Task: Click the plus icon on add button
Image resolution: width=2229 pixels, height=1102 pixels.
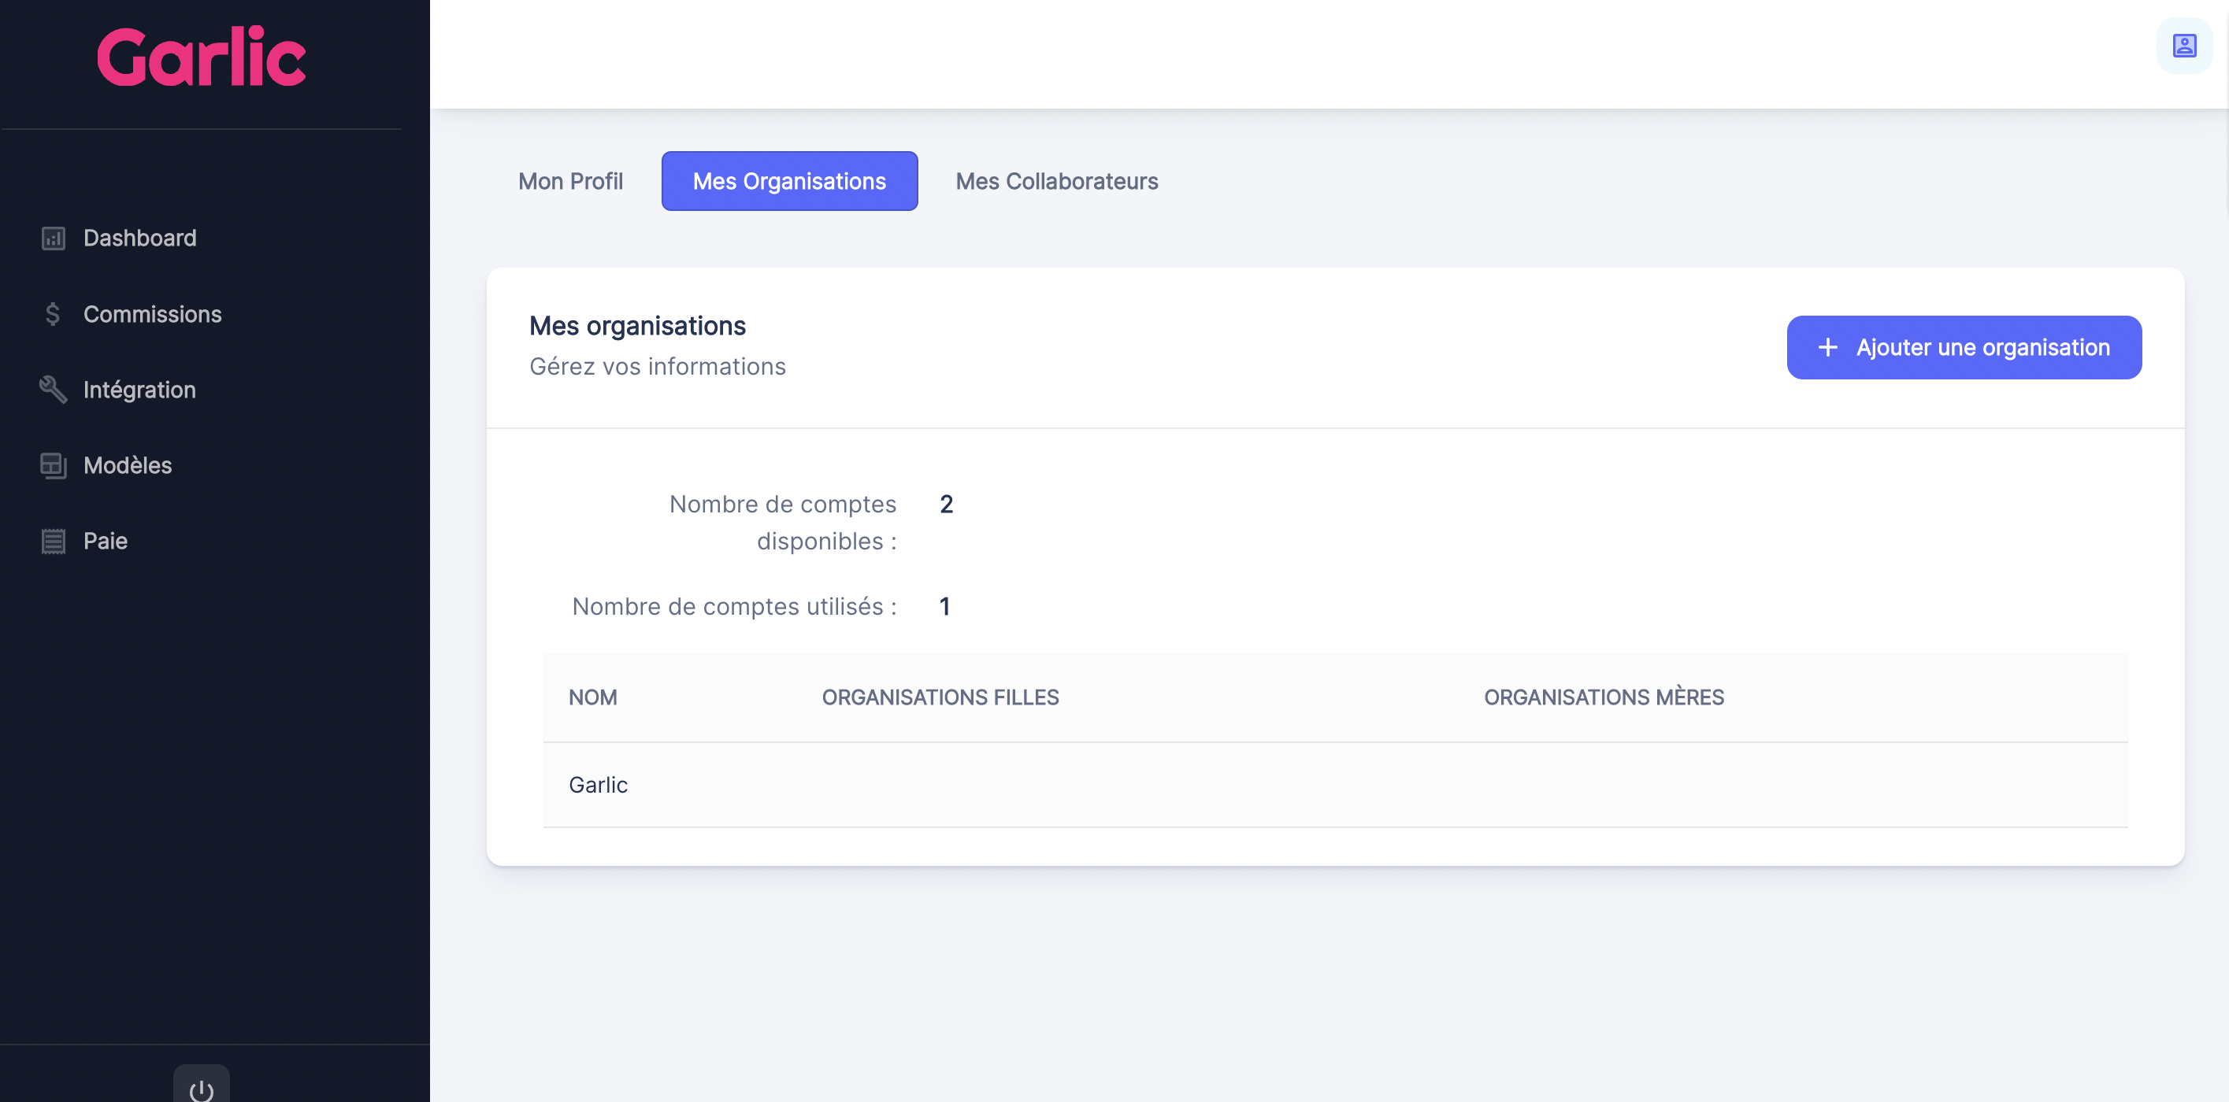Action: coord(1827,348)
